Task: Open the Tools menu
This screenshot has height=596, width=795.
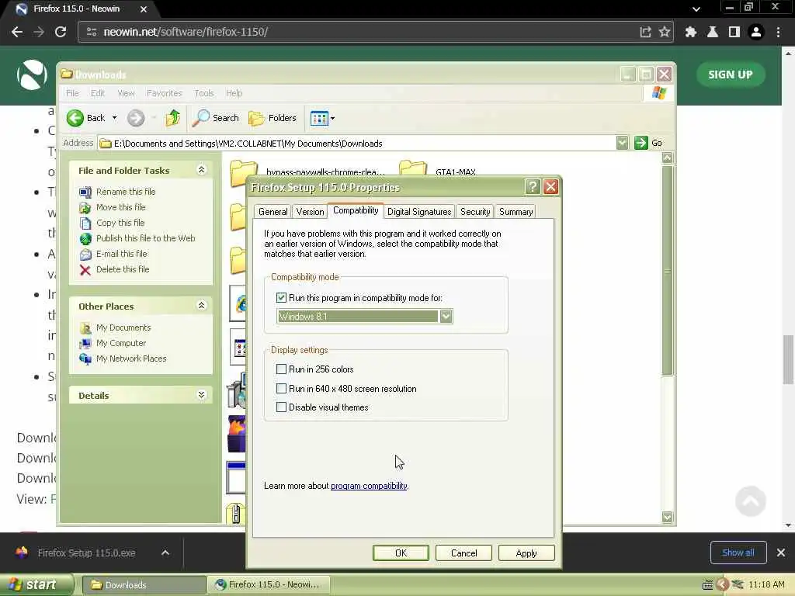Action: [204, 93]
